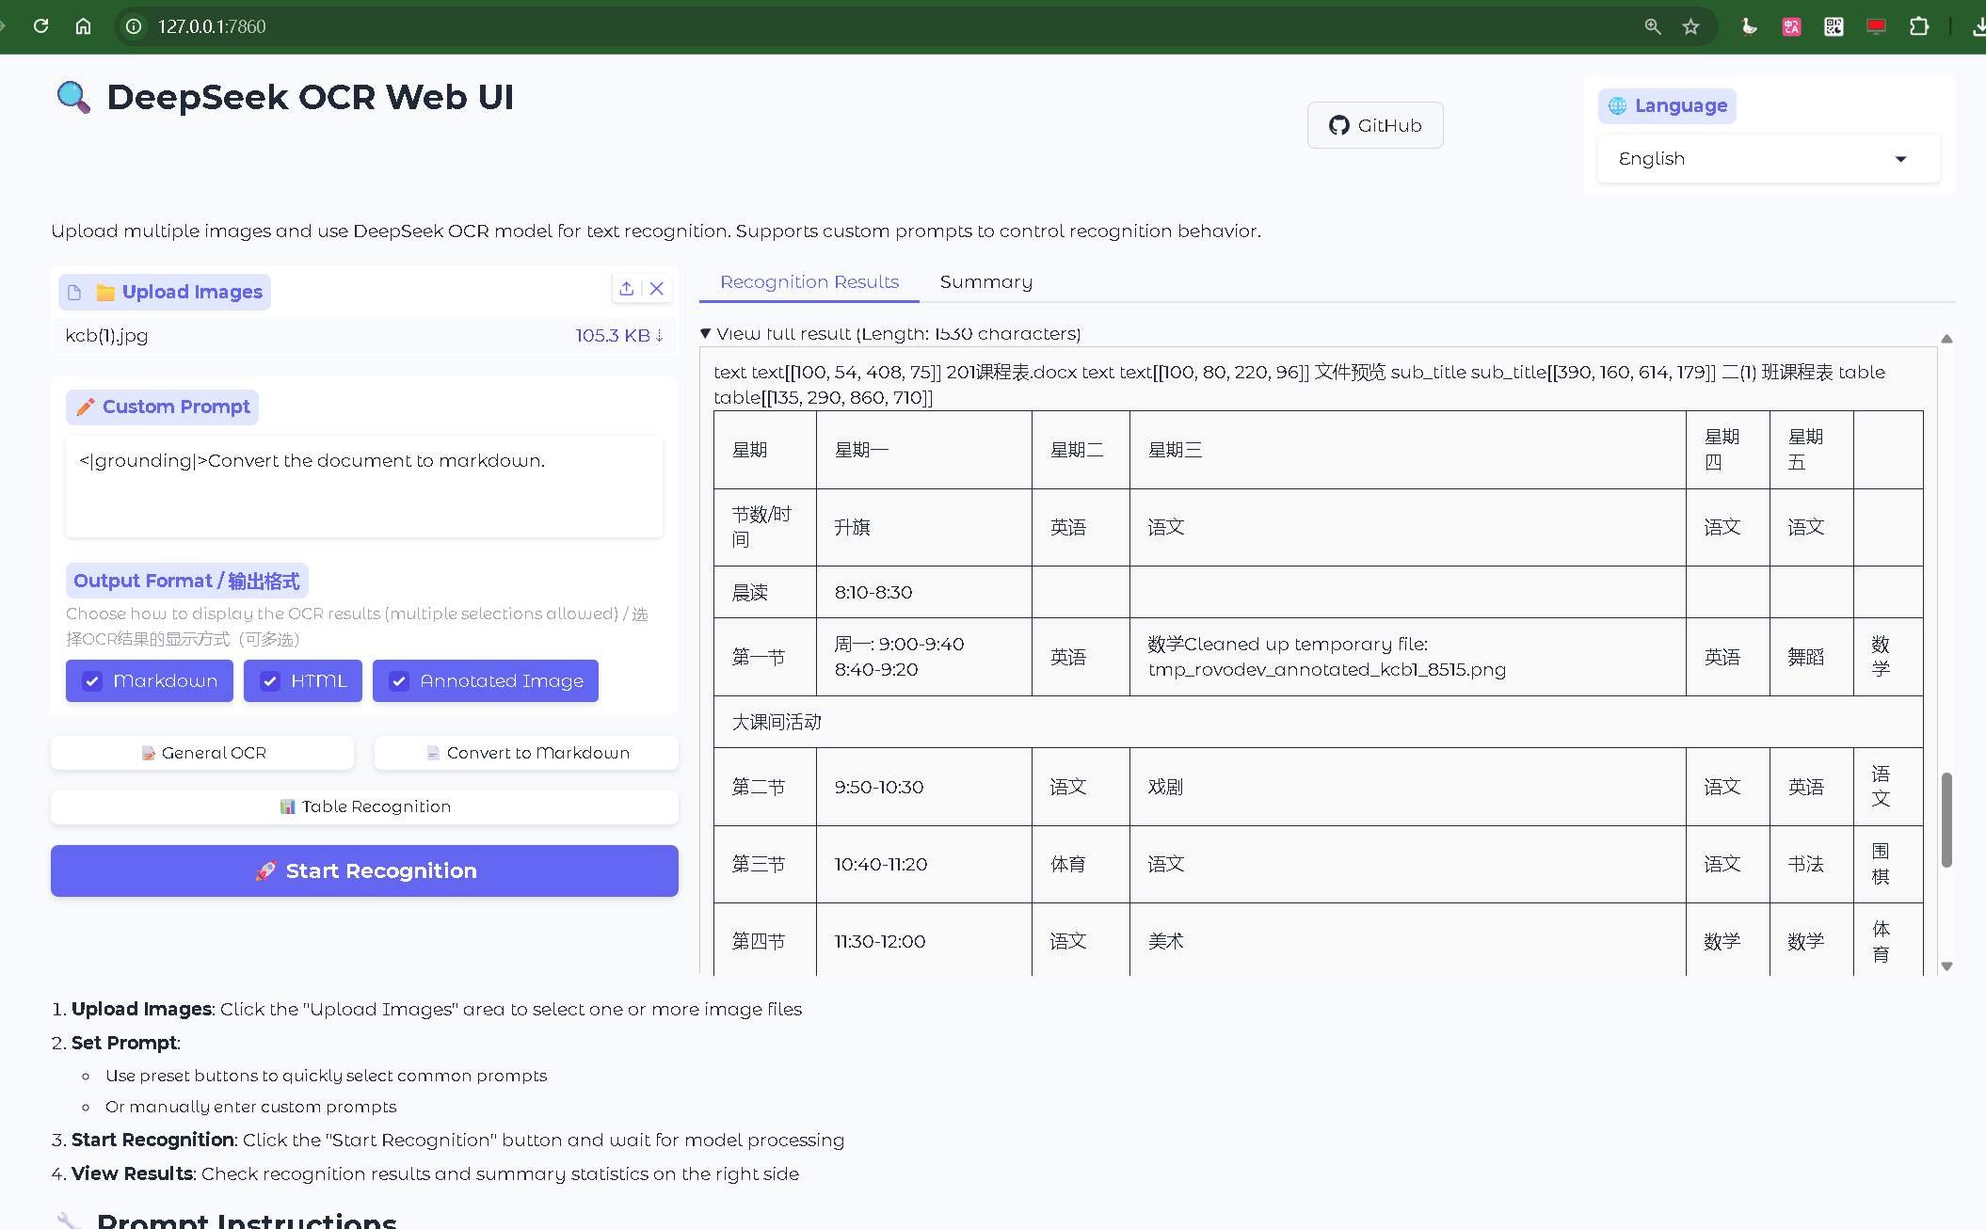Click the results scroll-down arrow
Image resolution: width=1986 pixels, height=1229 pixels.
[x=1946, y=966]
